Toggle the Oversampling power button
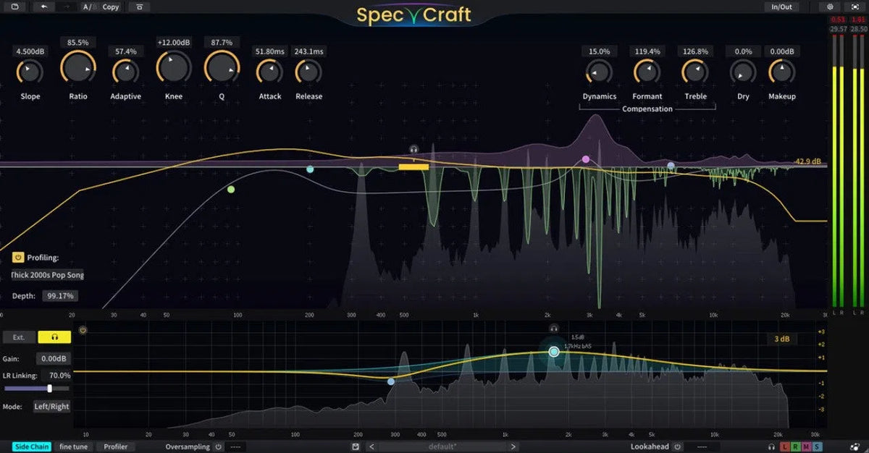Viewport: 869px width, 453px height. [x=218, y=447]
